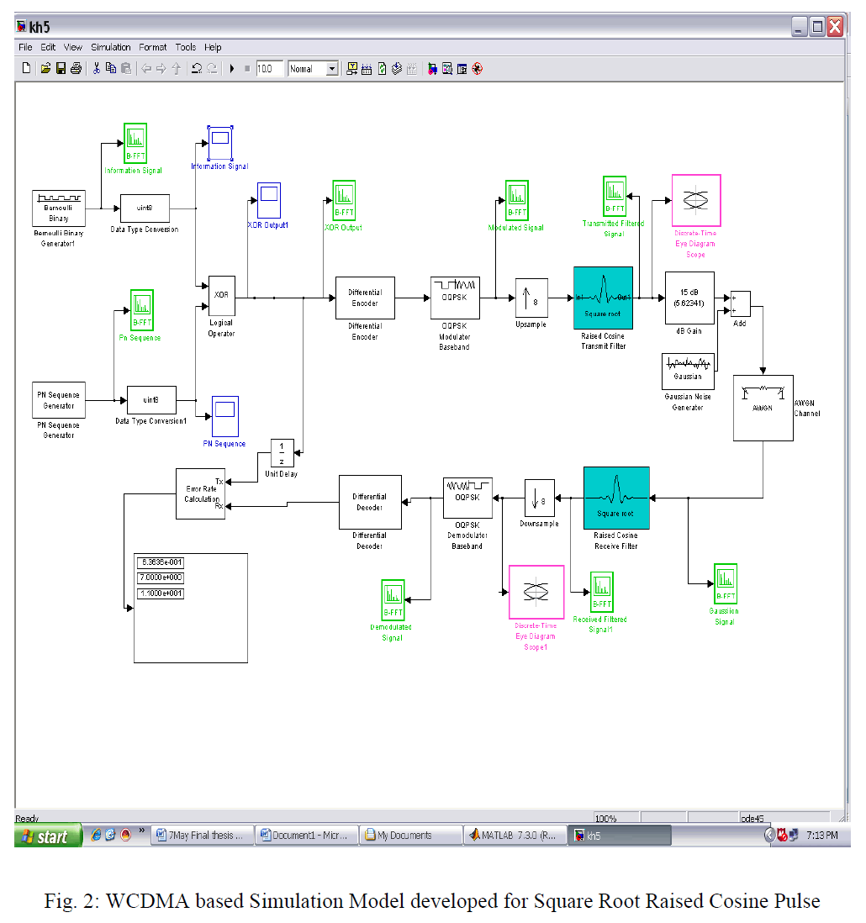Click the debug model toolbar icon

click(x=477, y=68)
